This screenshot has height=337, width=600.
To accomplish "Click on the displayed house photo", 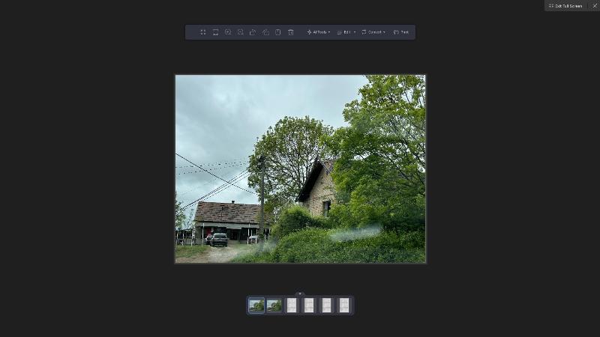I will [301, 169].
